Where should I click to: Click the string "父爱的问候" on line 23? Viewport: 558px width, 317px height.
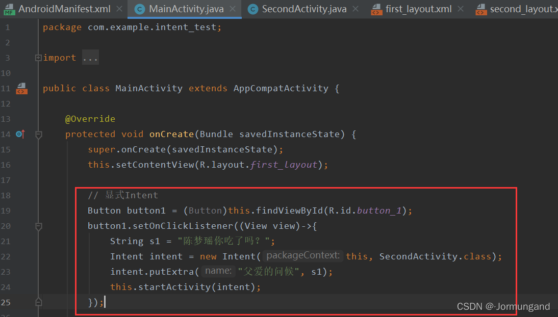268,272
